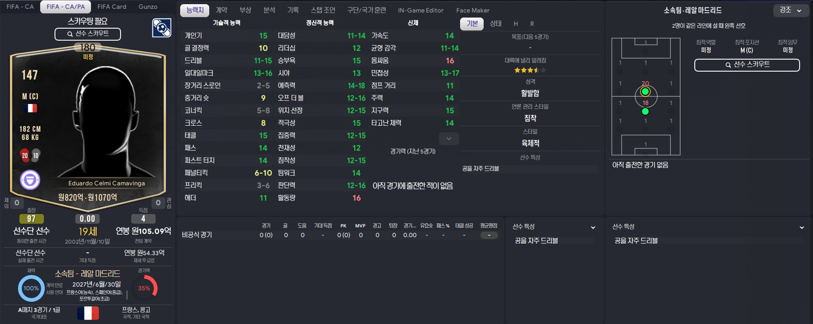Open the 분석 analysis tab
813x324 pixels.
269,10
